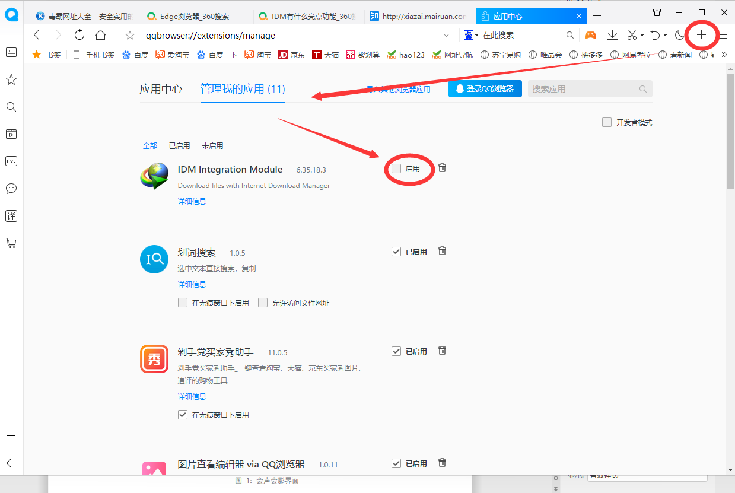Filter extensions by 未启用
This screenshot has height=493, width=735.
tap(212, 145)
